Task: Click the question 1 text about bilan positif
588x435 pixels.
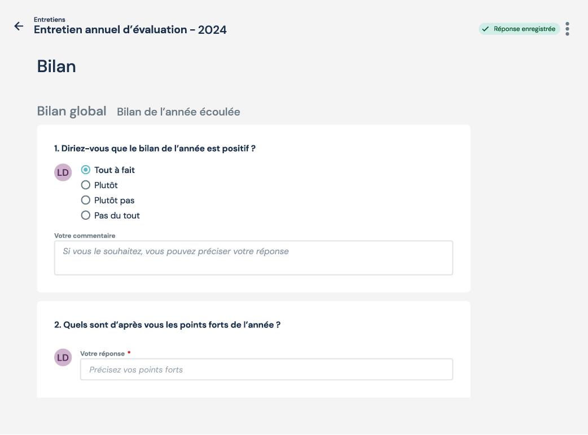Action: (155, 148)
